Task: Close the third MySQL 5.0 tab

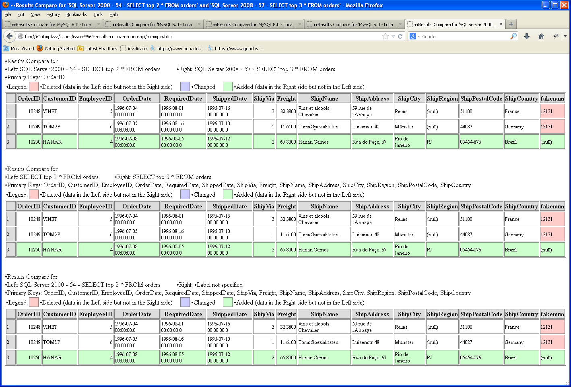Action: (300, 24)
